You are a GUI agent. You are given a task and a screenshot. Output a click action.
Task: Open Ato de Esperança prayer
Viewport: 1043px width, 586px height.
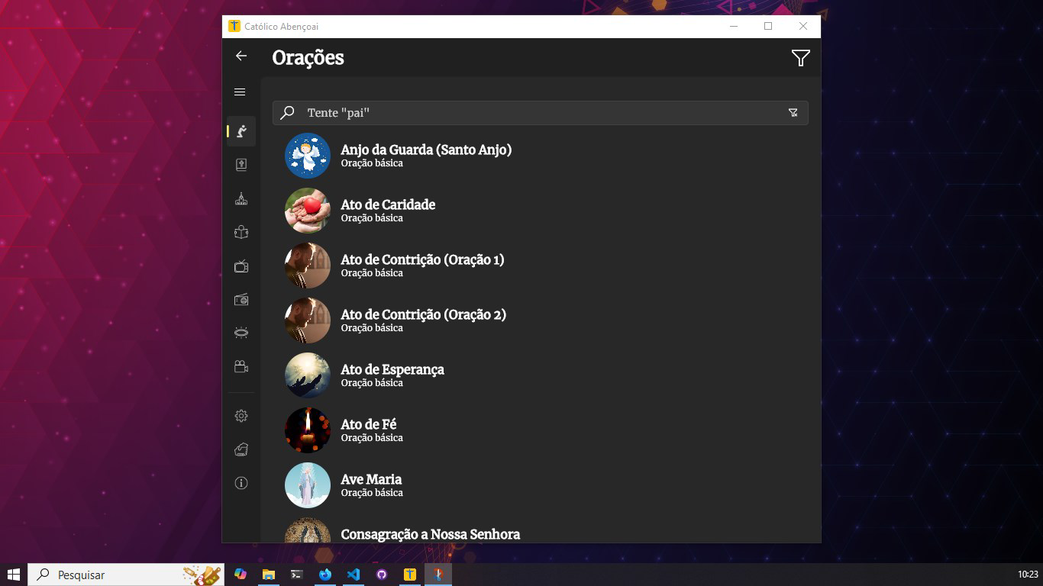coord(541,375)
